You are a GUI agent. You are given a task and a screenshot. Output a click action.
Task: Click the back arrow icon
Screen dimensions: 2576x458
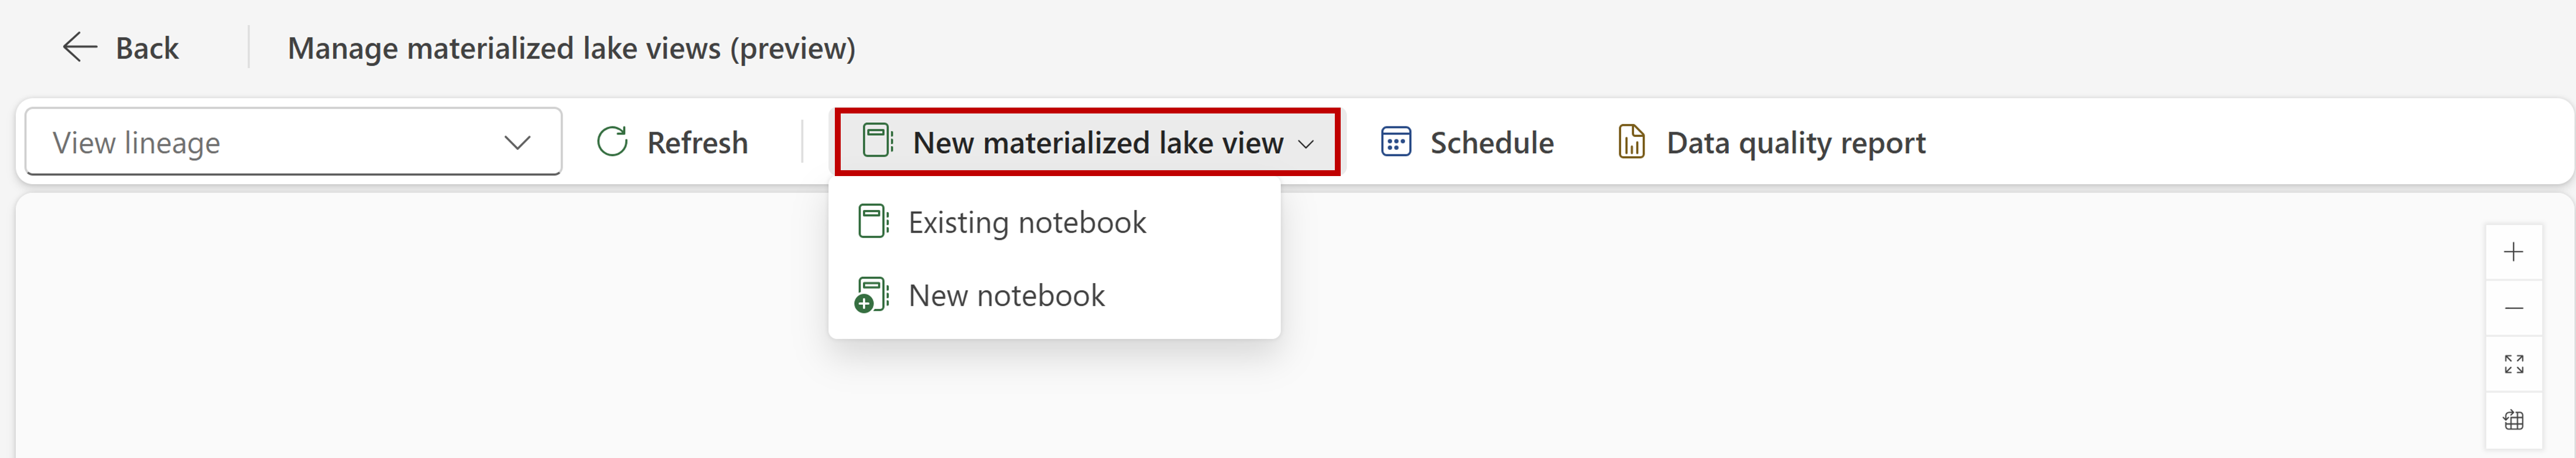(x=80, y=47)
